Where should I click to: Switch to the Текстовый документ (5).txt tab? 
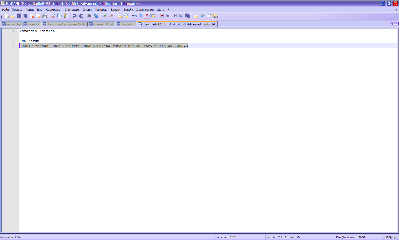(64, 24)
